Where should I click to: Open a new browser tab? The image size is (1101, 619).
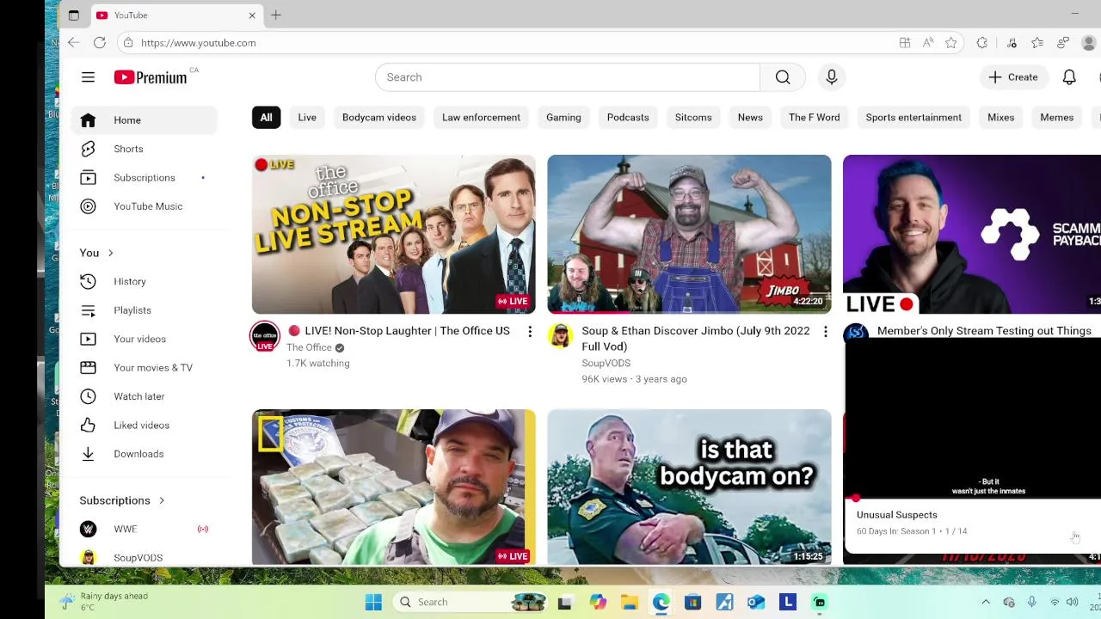[x=276, y=15]
